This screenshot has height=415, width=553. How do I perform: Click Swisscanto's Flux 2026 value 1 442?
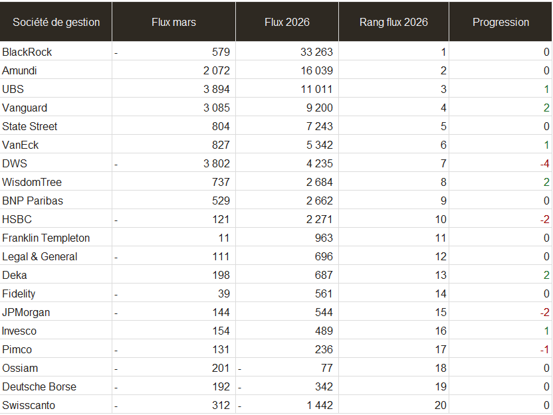pos(320,406)
